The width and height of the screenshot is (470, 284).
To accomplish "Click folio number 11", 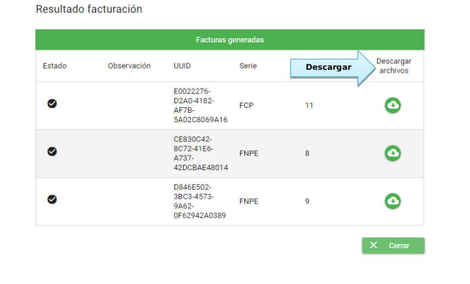I will 309,106.
